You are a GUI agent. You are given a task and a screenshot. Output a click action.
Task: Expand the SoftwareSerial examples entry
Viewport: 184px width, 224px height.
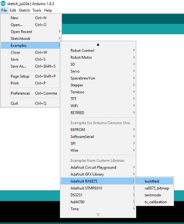[98, 136]
